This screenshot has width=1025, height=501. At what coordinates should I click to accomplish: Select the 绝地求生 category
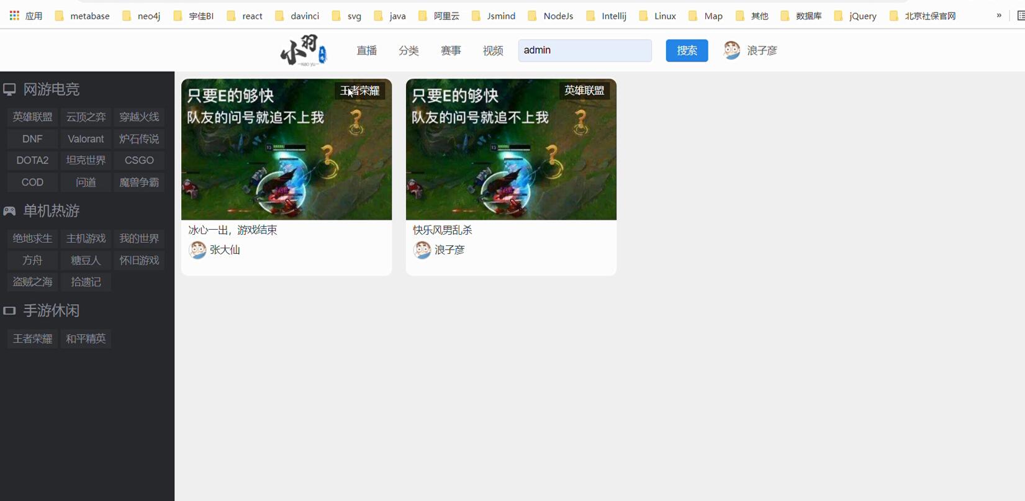(33, 238)
